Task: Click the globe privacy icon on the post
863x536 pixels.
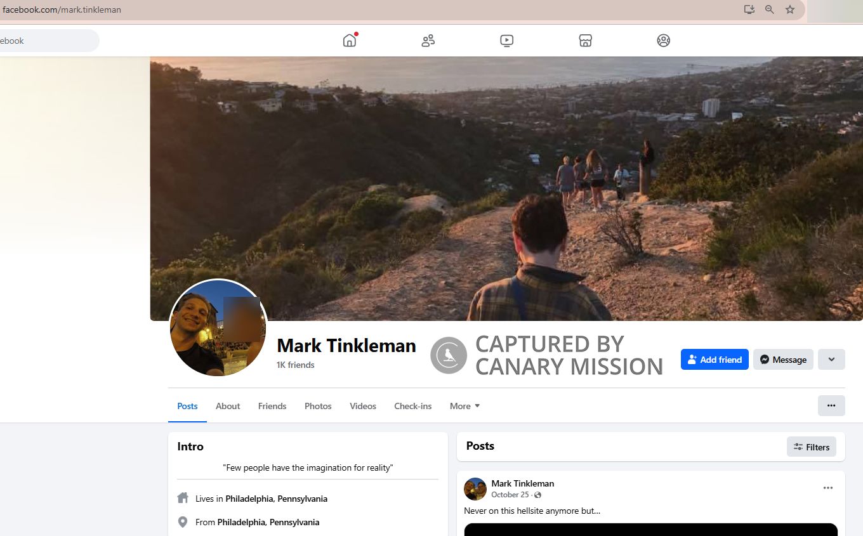Action: click(536, 494)
